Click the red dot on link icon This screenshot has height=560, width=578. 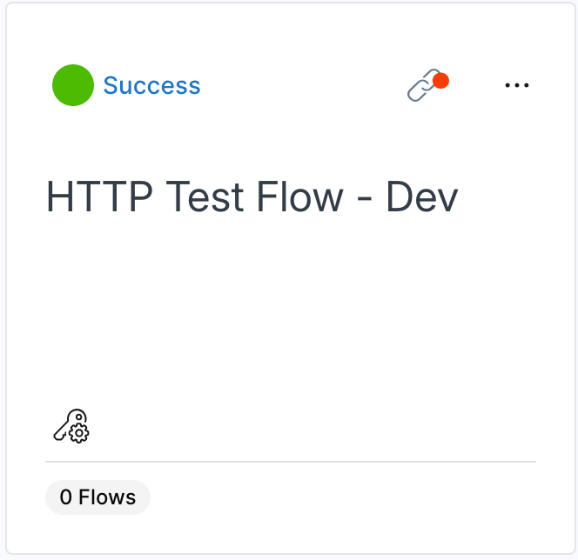[440, 81]
